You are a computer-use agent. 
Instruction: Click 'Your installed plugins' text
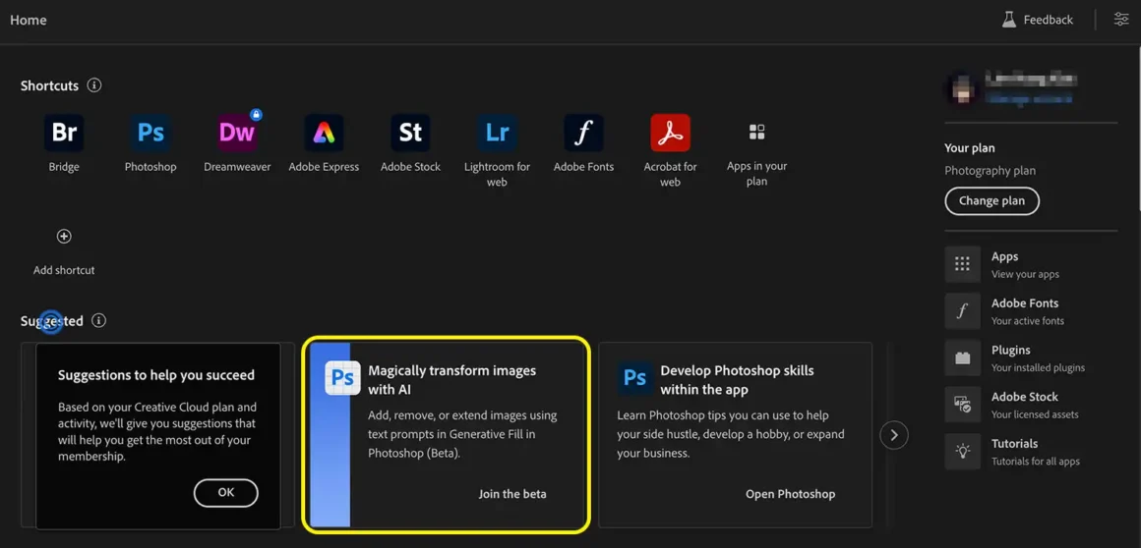[1038, 367]
